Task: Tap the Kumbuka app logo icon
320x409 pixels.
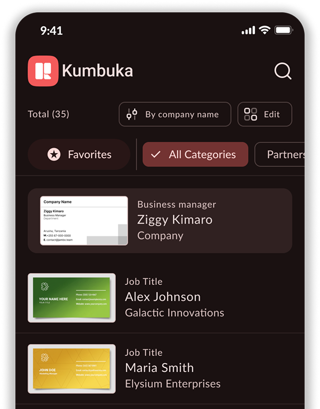Action: pos(43,71)
